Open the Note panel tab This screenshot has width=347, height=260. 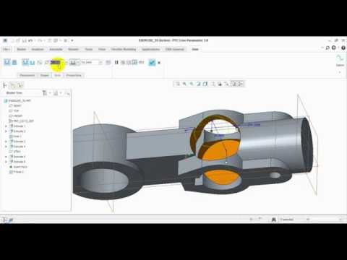tap(57, 75)
